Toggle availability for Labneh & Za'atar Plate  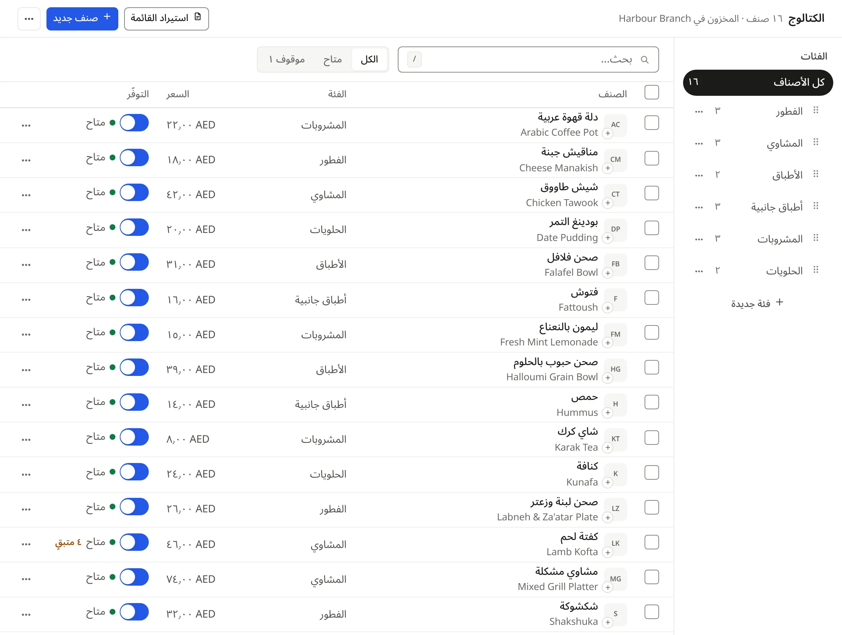click(134, 507)
